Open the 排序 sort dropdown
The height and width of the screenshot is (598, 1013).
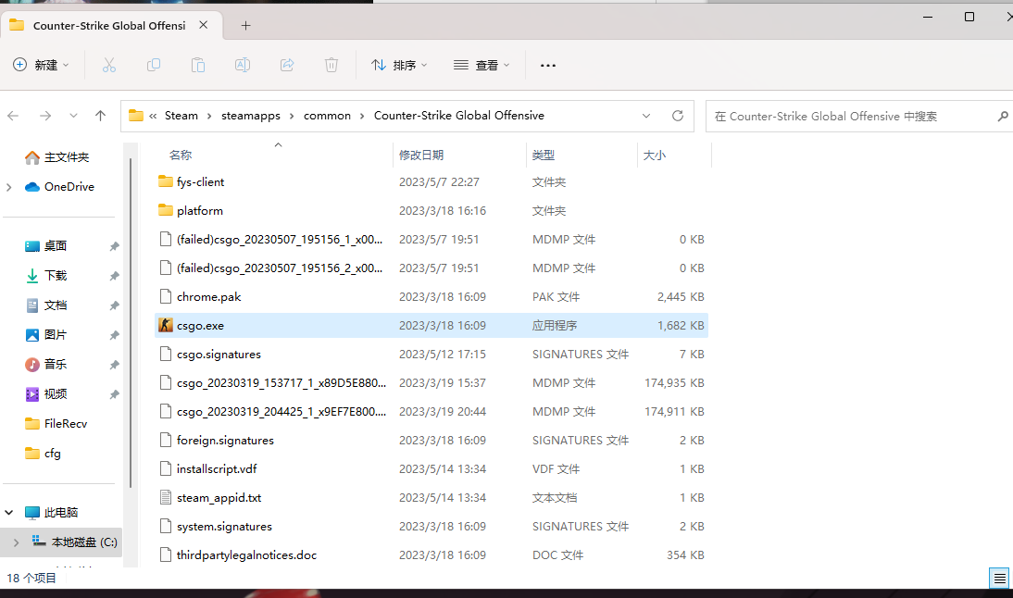pos(399,65)
